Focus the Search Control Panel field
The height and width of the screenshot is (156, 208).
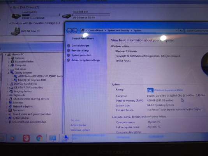point(196,31)
